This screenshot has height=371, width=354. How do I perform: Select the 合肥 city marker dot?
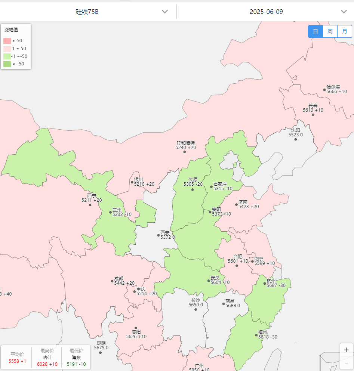pyautogui.click(x=237, y=266)
